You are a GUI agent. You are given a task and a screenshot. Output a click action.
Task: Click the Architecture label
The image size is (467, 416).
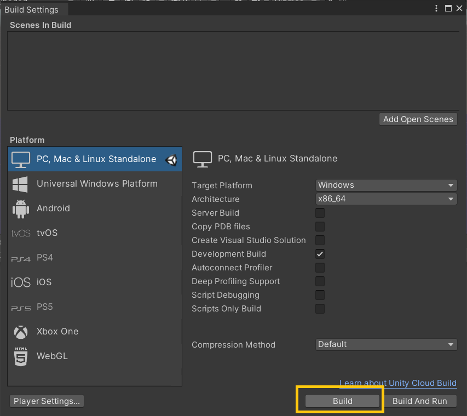coord(216,199)
